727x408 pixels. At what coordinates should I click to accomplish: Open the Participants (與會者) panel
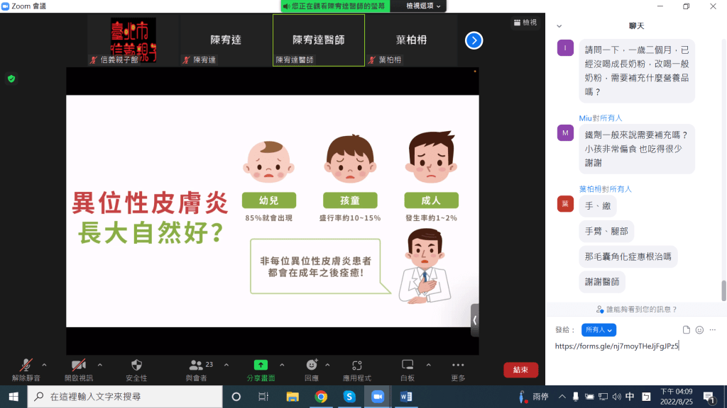[x=197, y=365]
